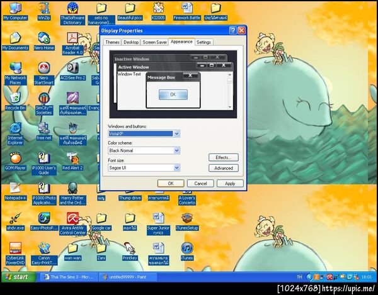Viewport: 378px width, 295px height.
Task: Click the Message Box preview OK button
Action: [173, 94]
